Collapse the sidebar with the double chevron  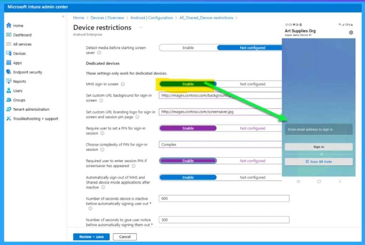coord(63,16)
